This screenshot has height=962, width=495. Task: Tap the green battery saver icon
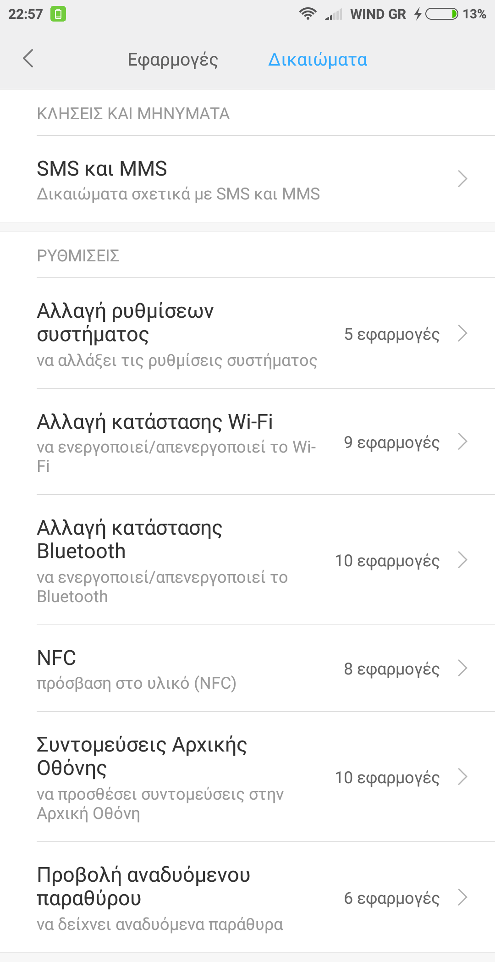click(x=58, y=14)
